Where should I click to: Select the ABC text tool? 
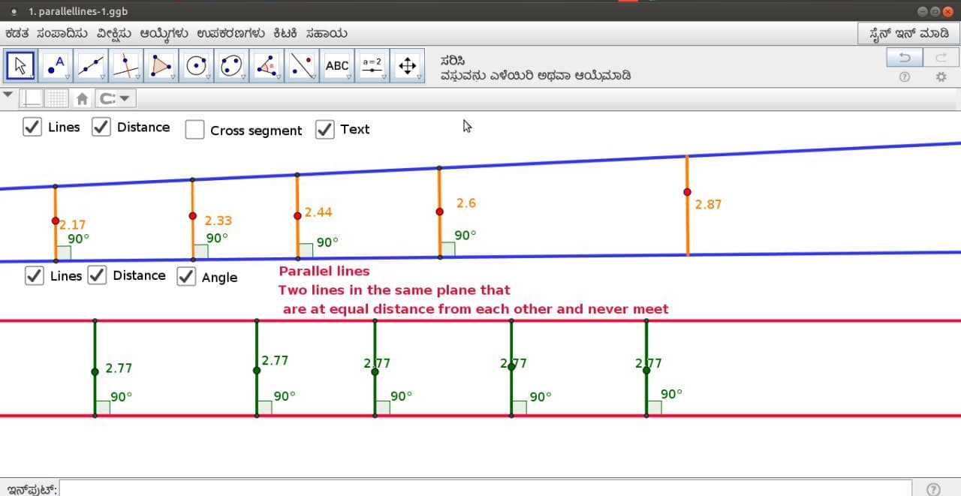click(x=337, y=66)
